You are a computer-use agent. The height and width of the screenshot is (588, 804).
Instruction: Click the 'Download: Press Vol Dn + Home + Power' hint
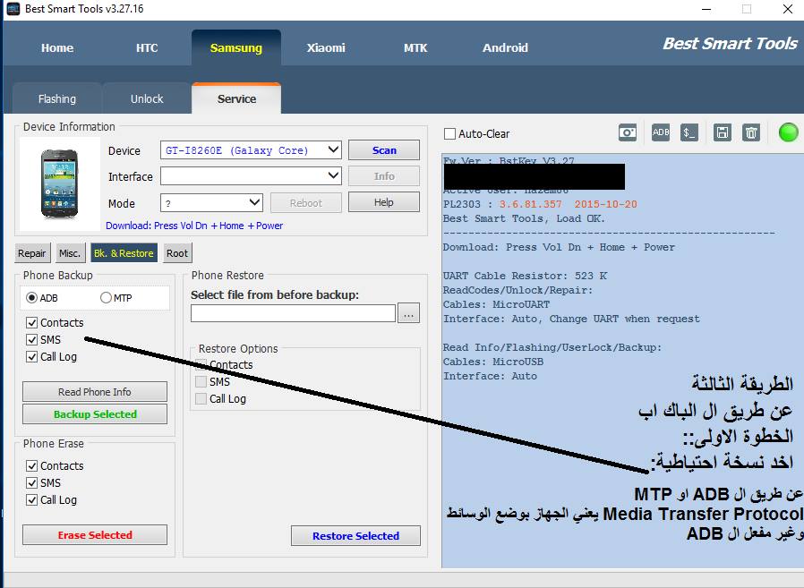194,226
